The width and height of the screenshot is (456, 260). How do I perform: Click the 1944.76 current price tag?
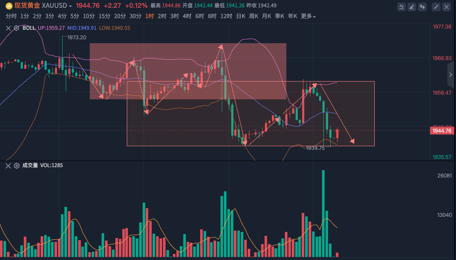point(442,131)
